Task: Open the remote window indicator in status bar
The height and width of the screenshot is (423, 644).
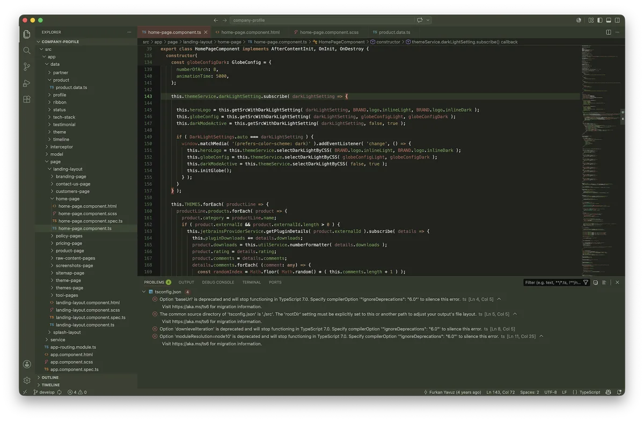Action: tap(25, 392)
